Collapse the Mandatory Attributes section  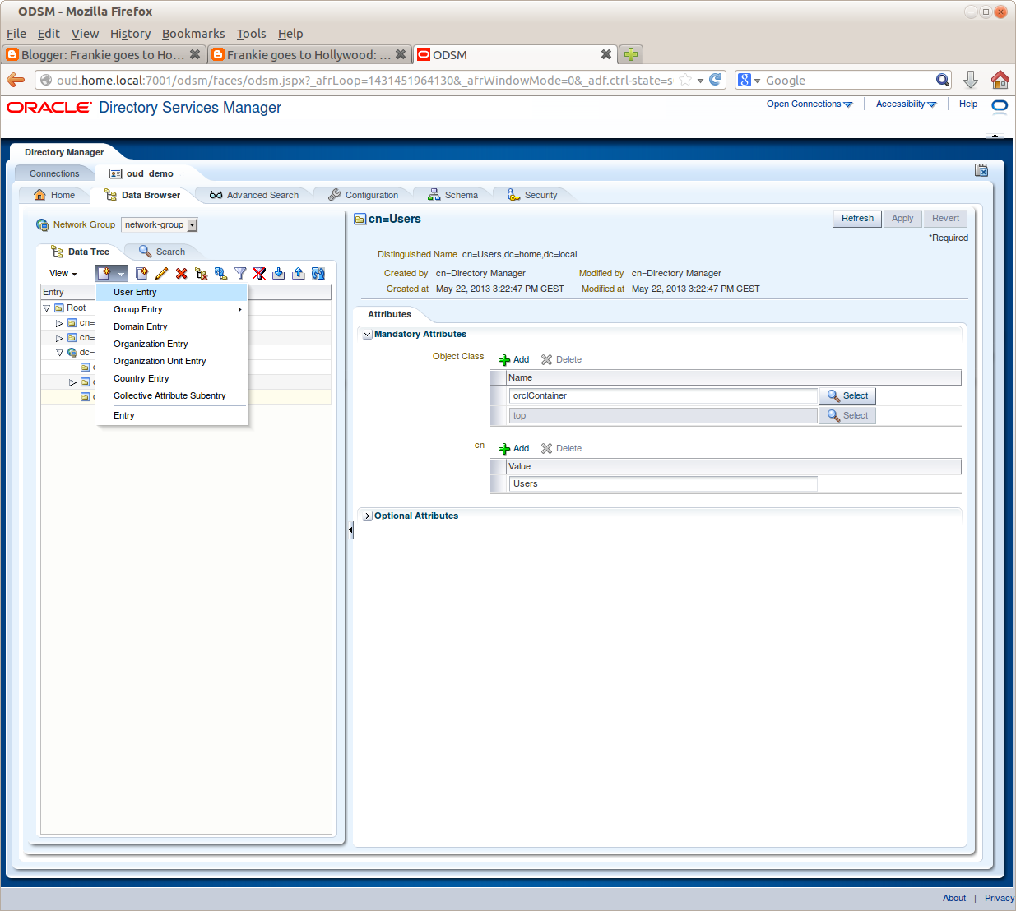click(368, 335)
